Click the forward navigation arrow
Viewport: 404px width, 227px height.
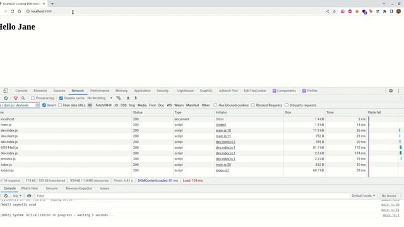pyautogui.click(x=5, y=11)
